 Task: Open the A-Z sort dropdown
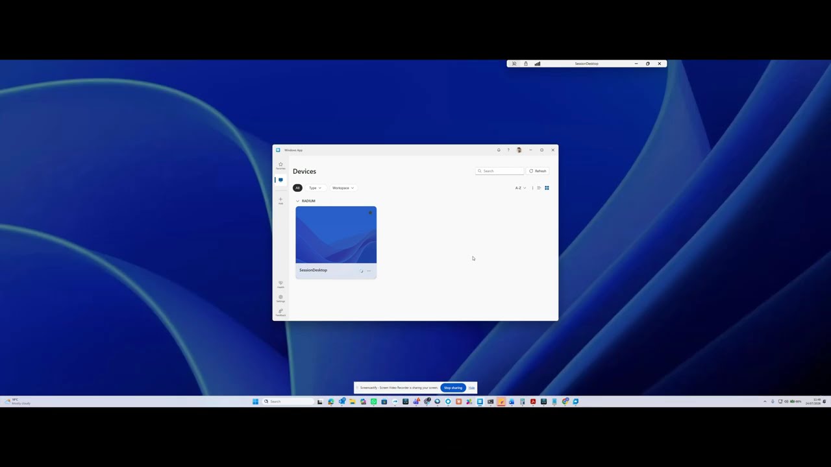(x=521, y=188)
